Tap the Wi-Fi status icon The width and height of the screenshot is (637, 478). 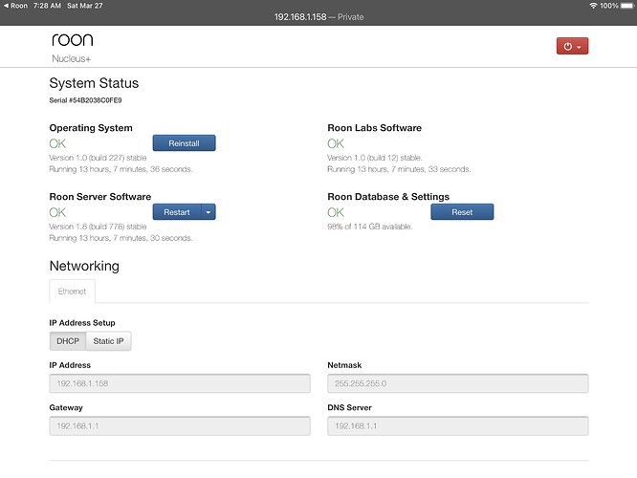pyautogui.click(x=593, y=6)
